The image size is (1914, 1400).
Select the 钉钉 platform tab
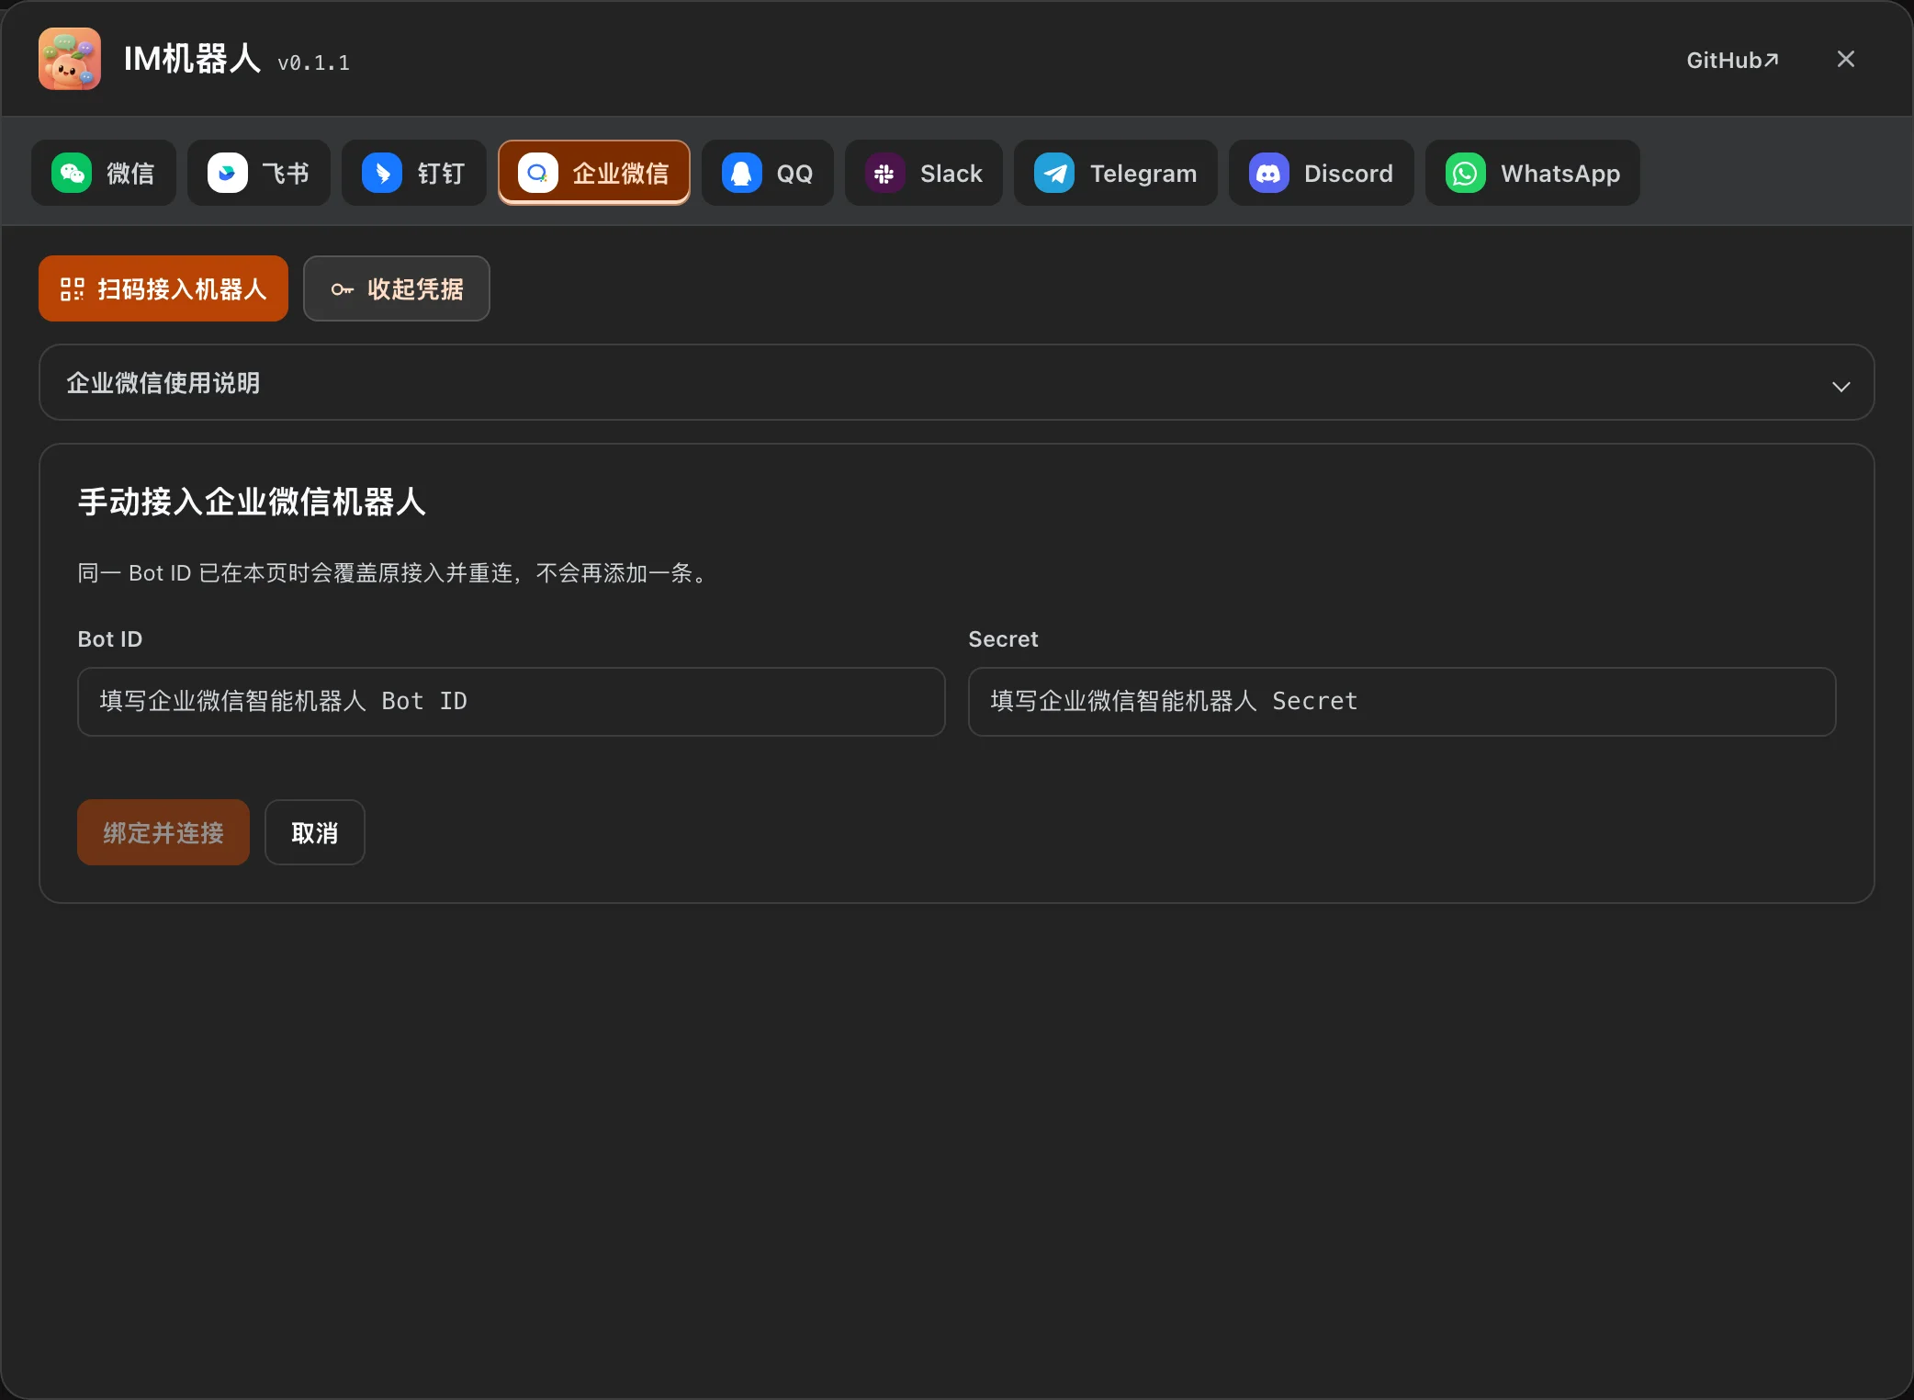point(414,173)
